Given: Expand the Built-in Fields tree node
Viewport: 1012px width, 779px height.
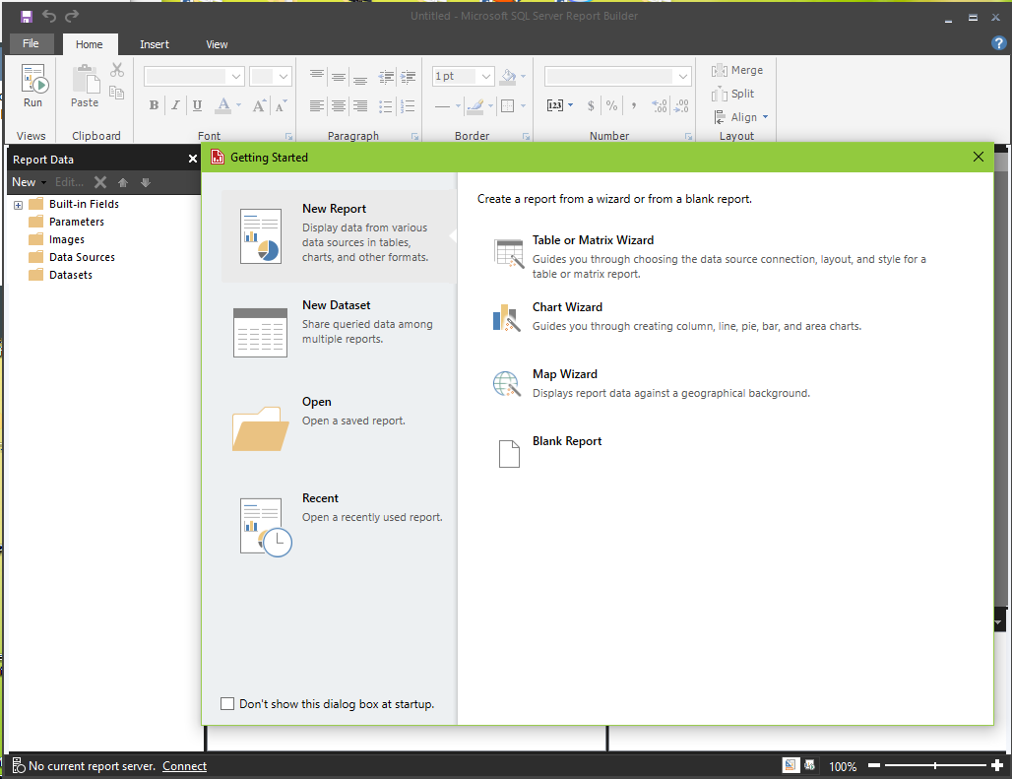Looking at the screenshot, I should point(18,205).
